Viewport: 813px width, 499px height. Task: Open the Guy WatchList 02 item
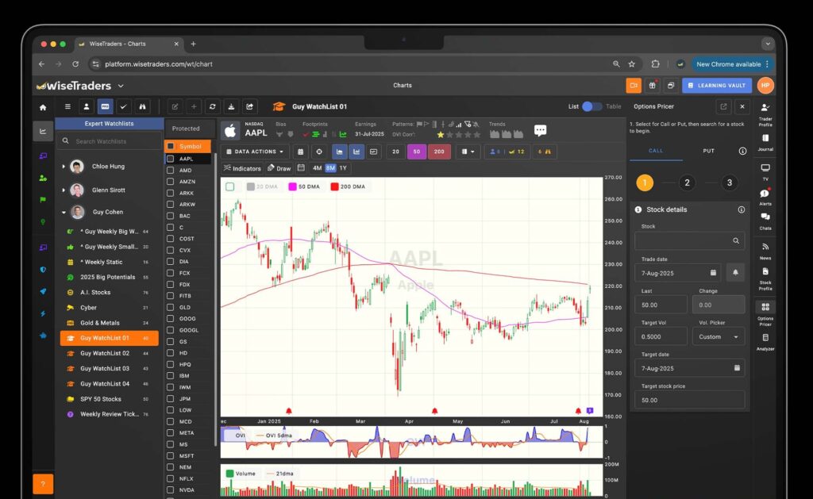pyautogui.click(x=110, y=353)
